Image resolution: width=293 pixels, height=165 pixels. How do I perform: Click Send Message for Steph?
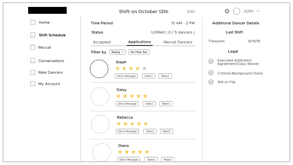(x=126, y=76)
